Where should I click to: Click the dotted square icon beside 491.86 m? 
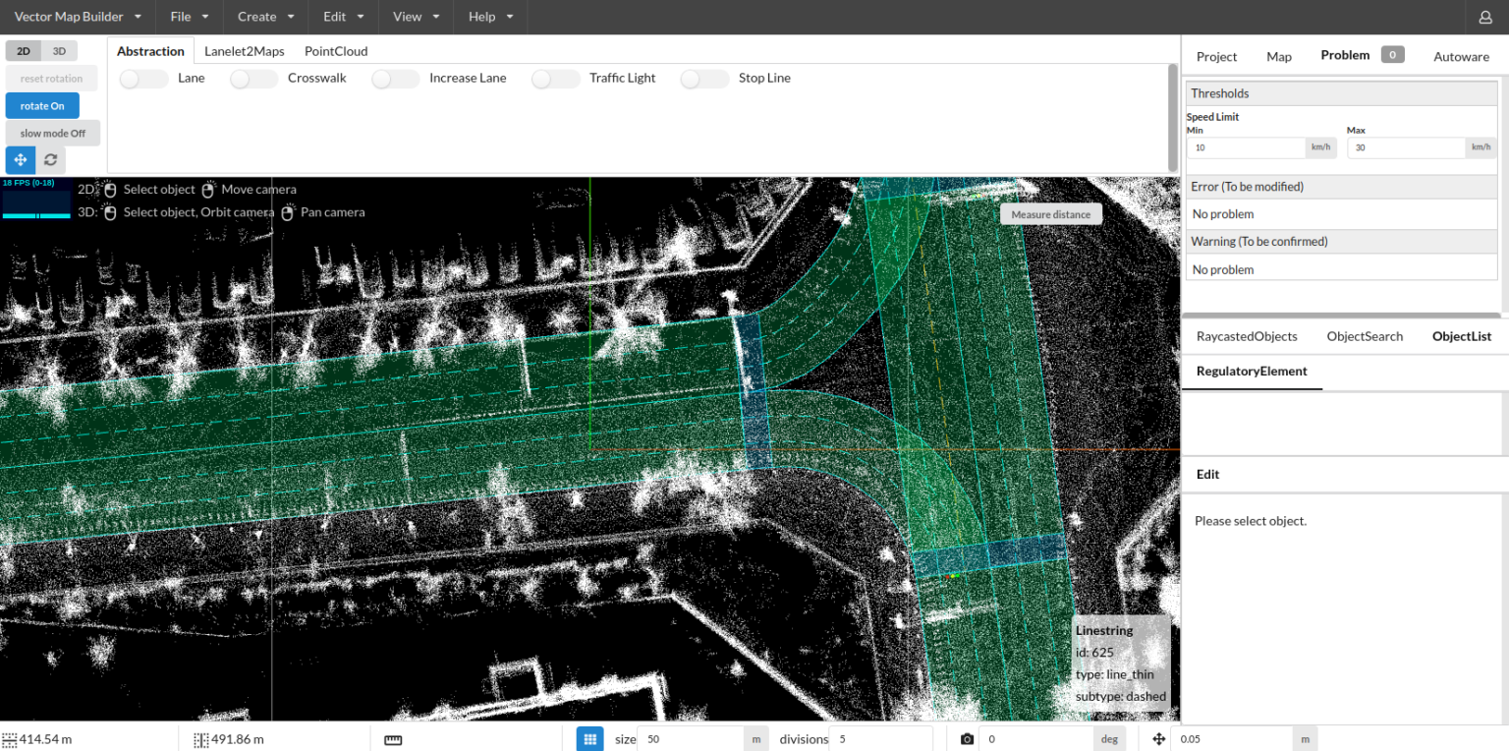(x=201, y=738)
